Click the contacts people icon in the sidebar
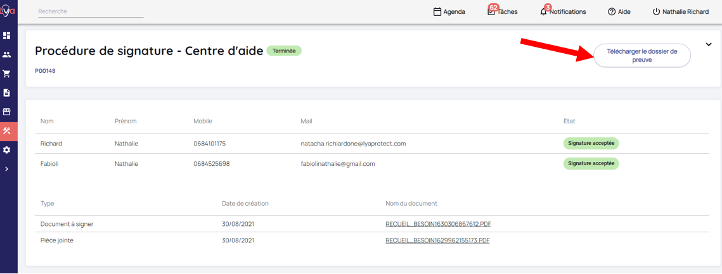 pyautogui.click(x=7, y=55)
